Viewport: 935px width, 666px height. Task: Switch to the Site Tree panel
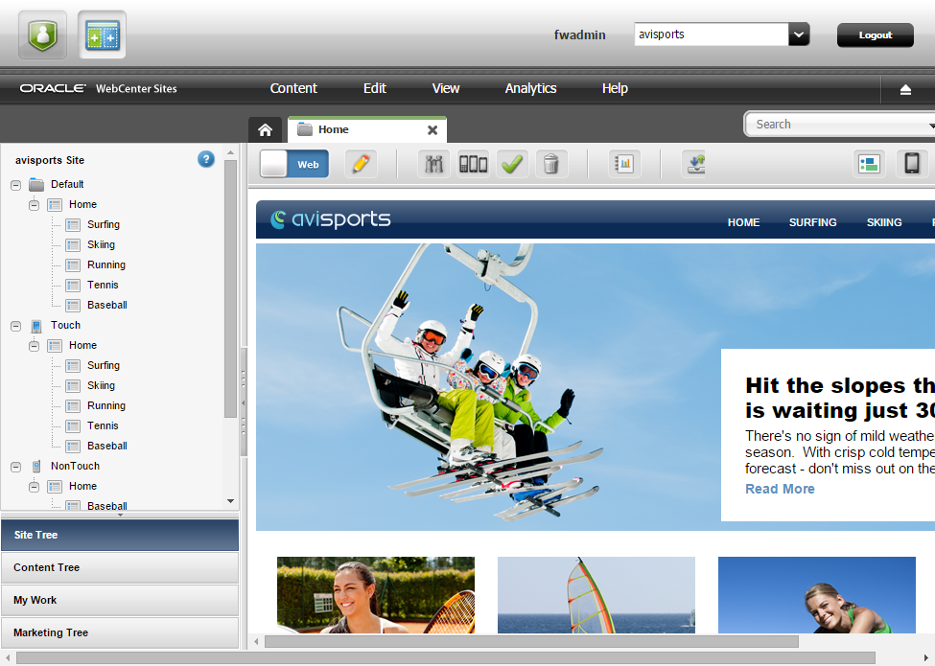point(120,535)
